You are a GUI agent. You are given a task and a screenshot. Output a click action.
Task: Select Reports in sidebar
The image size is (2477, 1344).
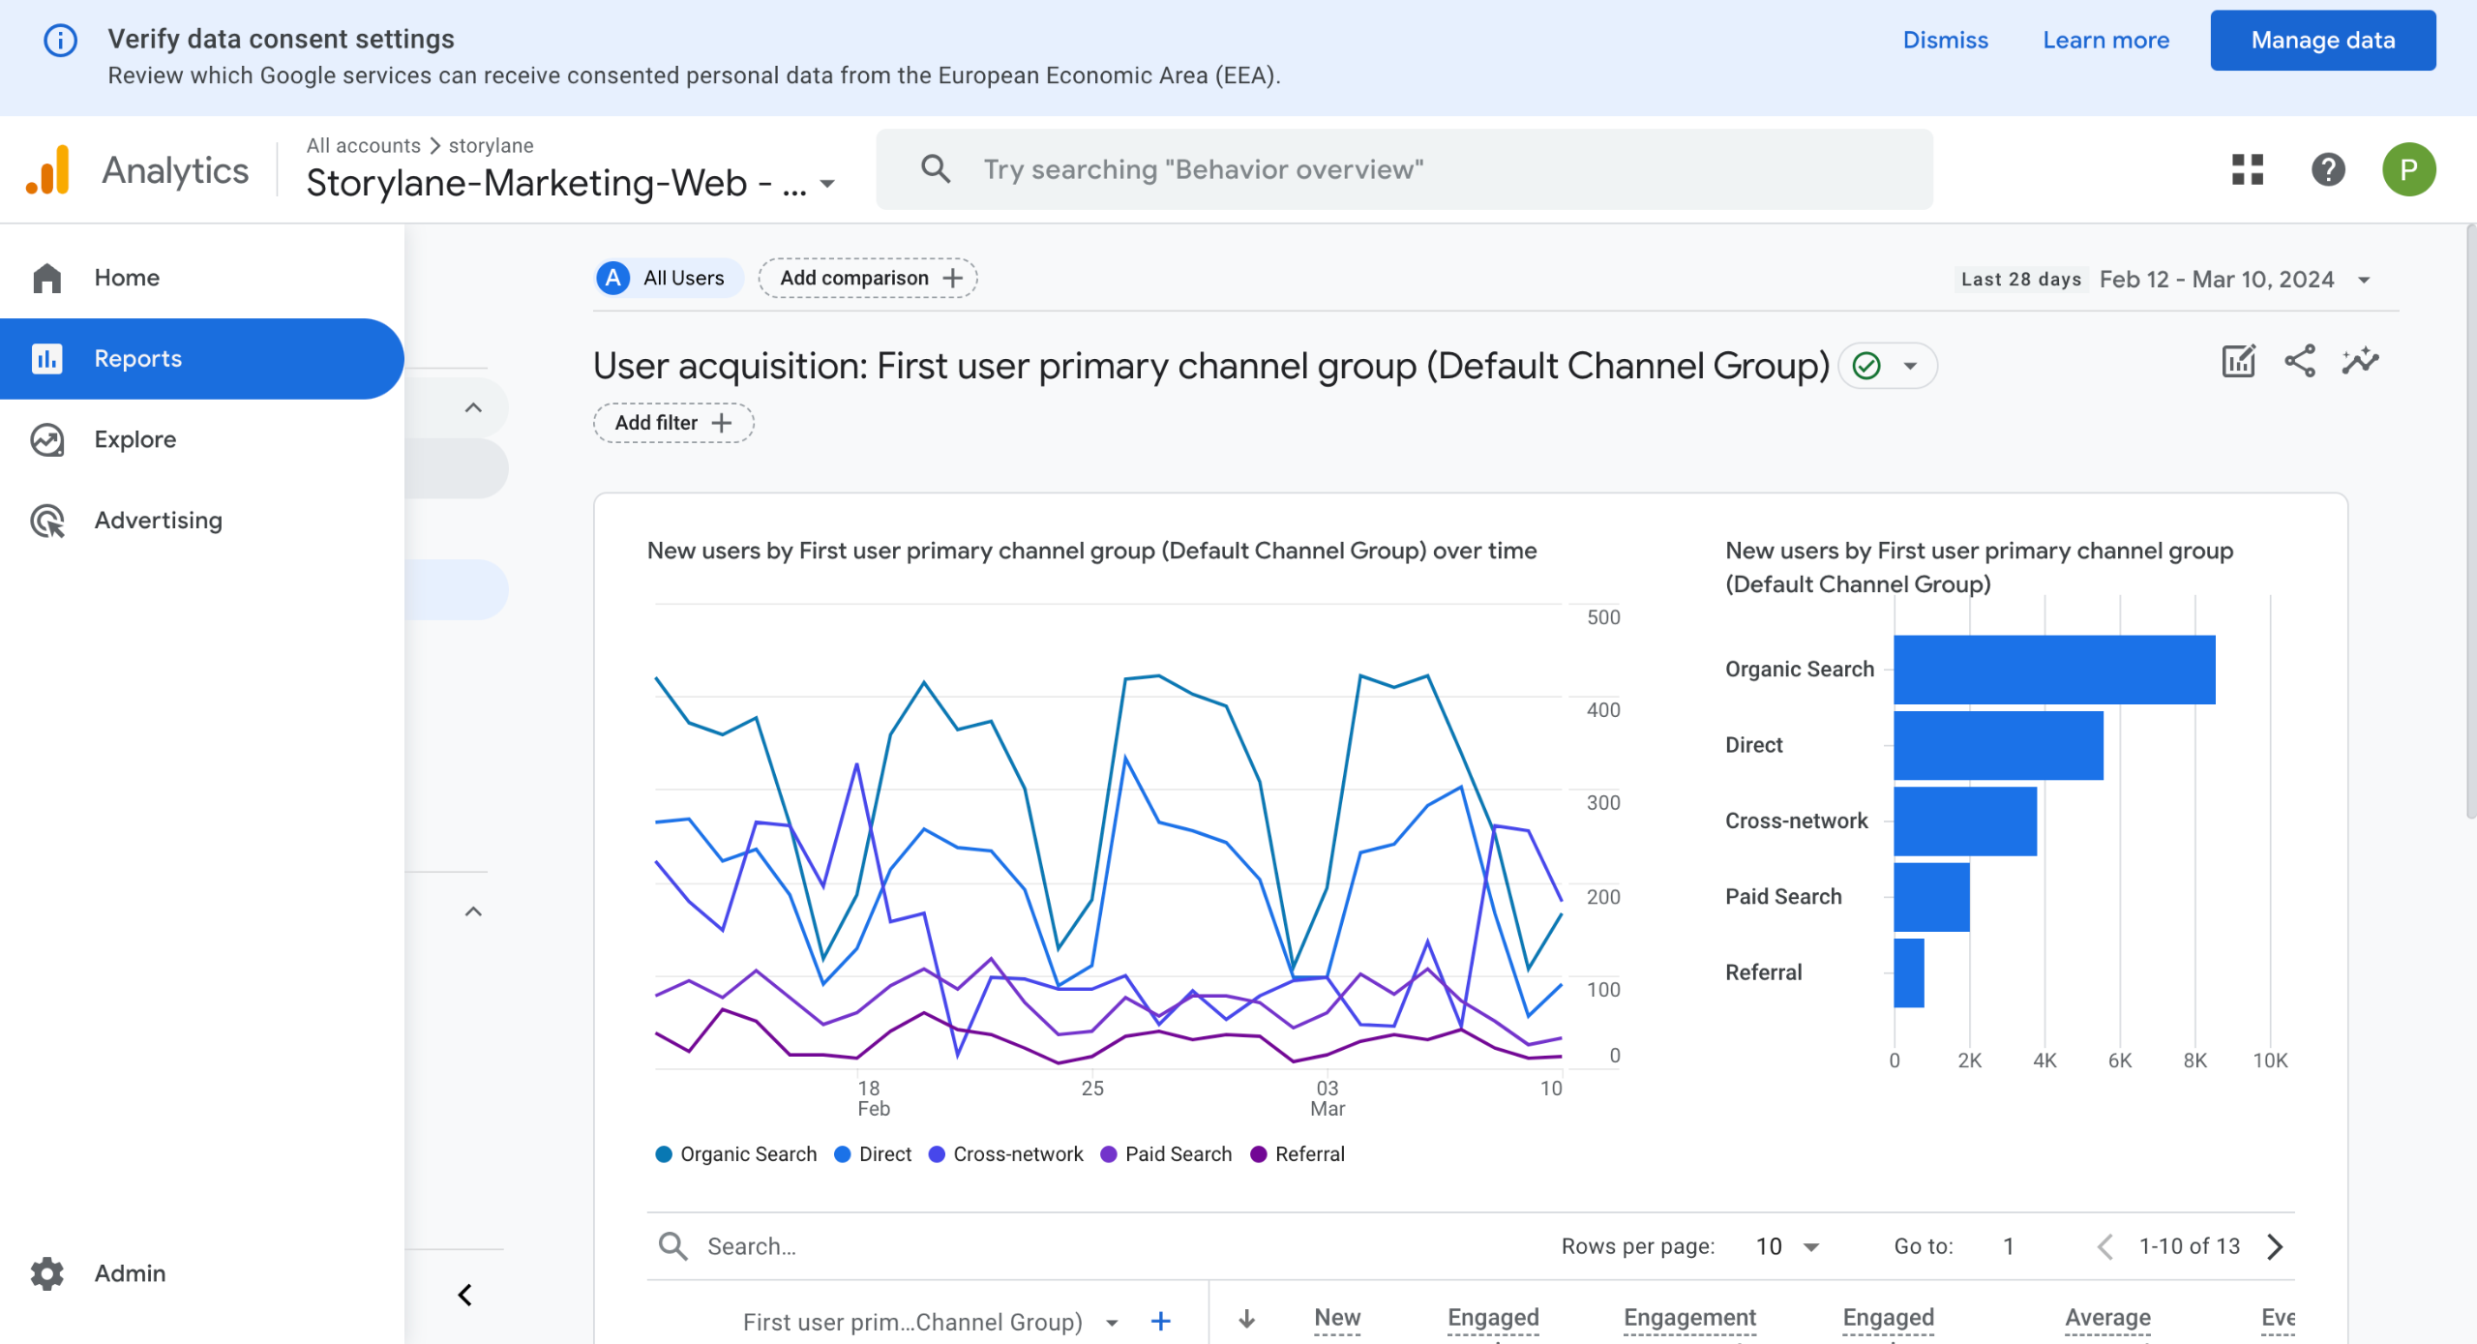(x=201, y=359)
